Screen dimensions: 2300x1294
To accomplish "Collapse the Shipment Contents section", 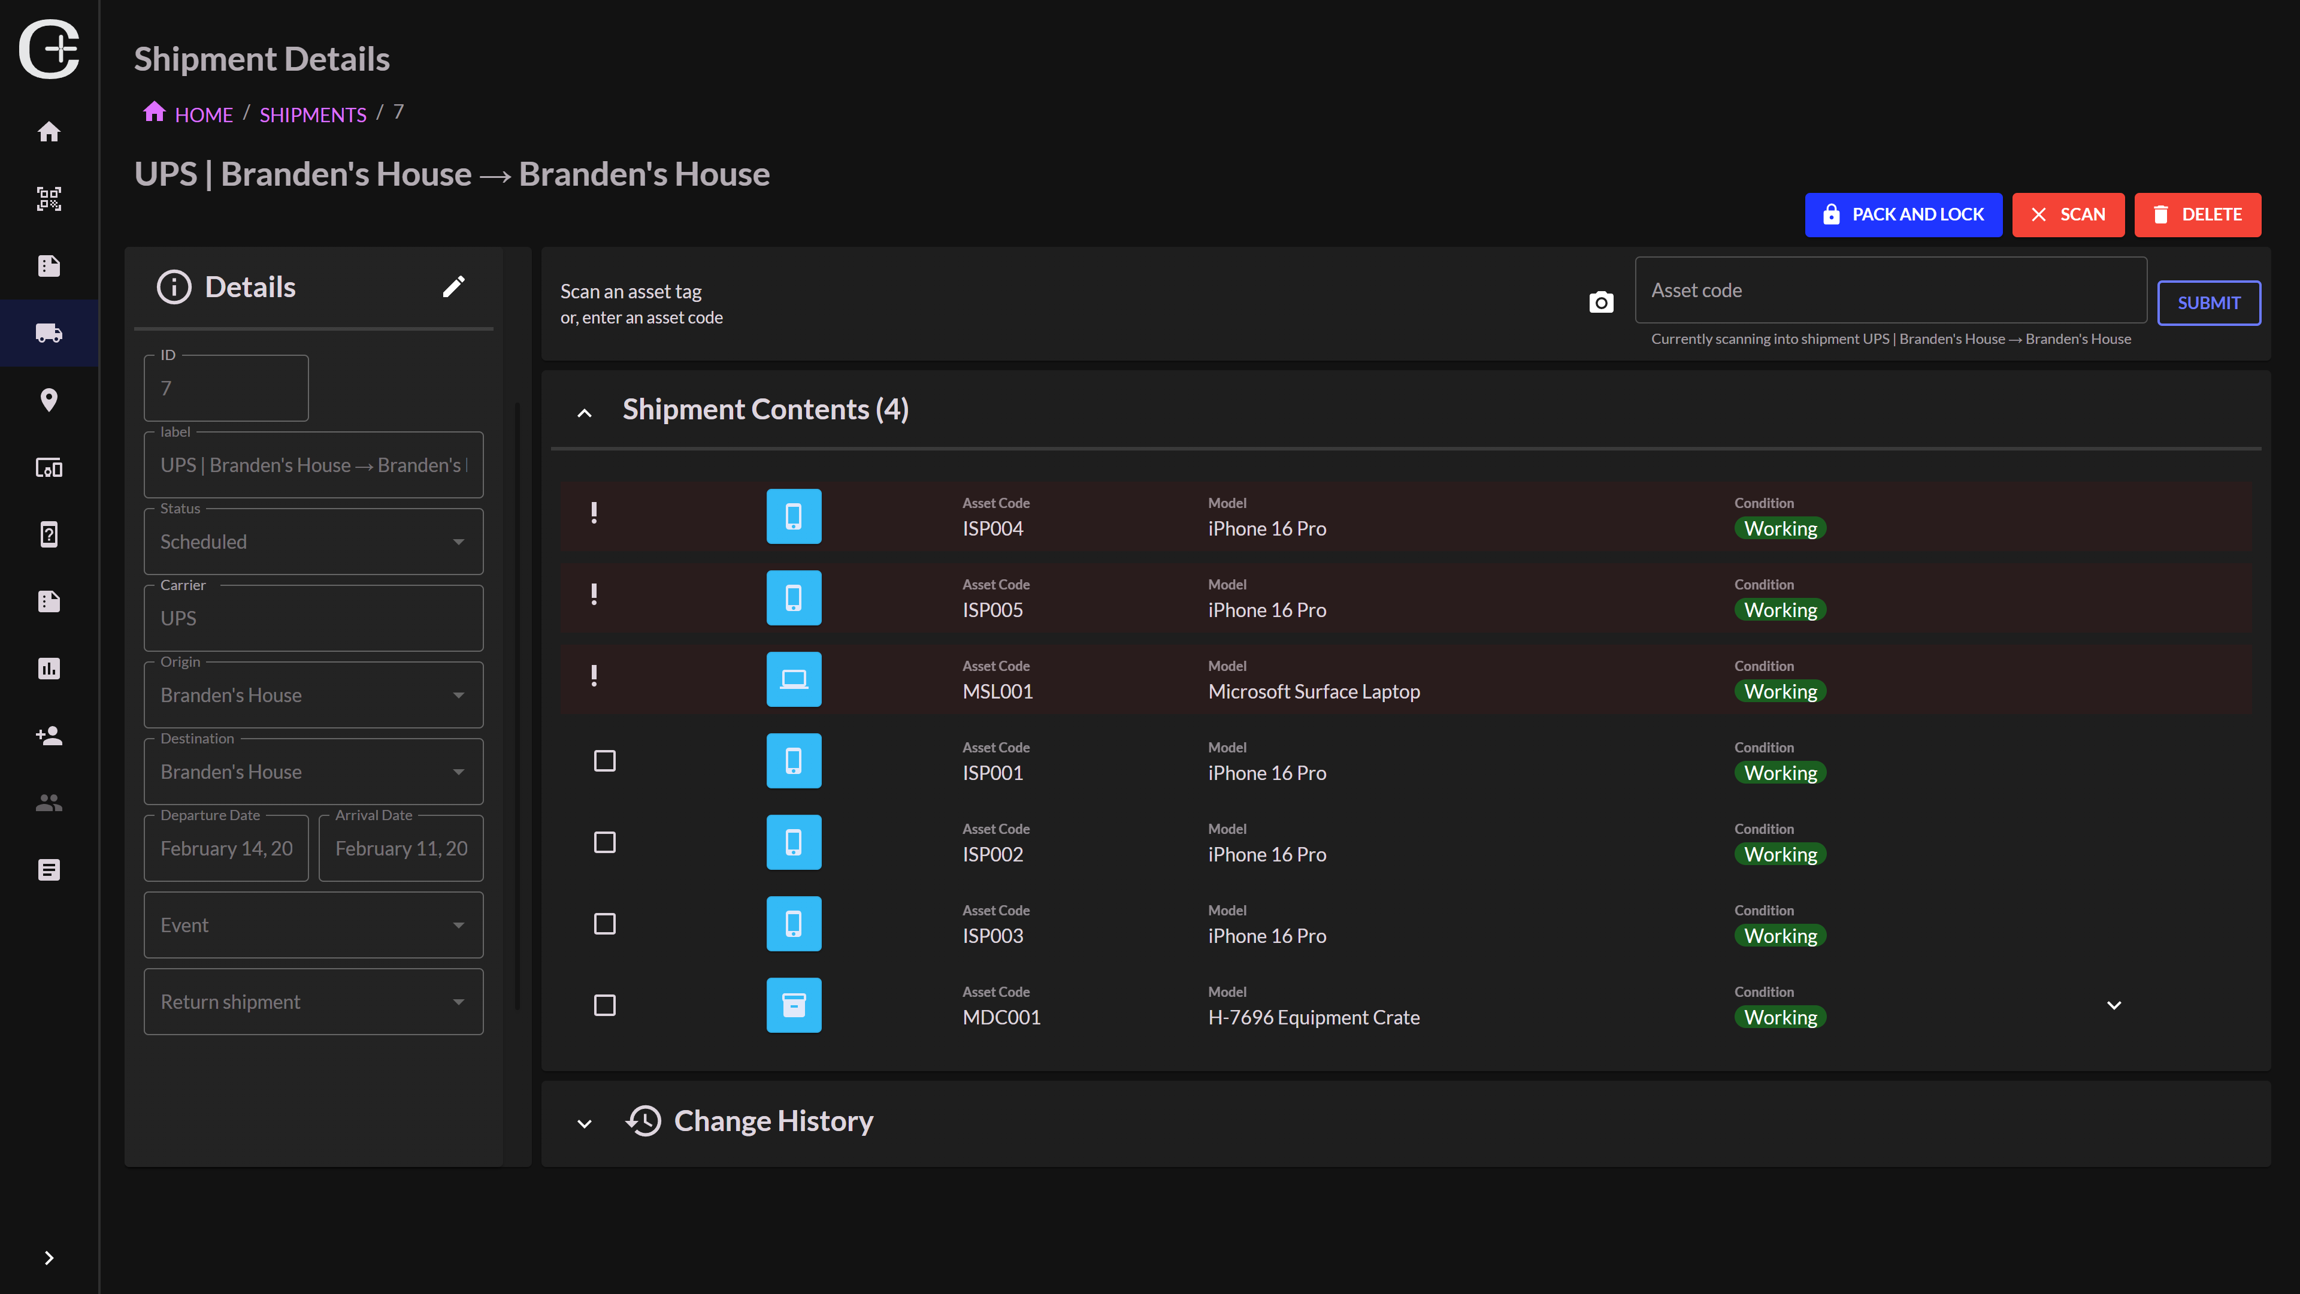I will click(x=585, y=413).
